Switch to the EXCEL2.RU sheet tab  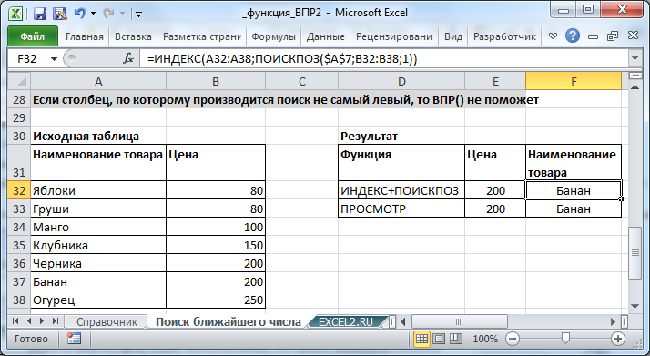click(x=346, y=322)
